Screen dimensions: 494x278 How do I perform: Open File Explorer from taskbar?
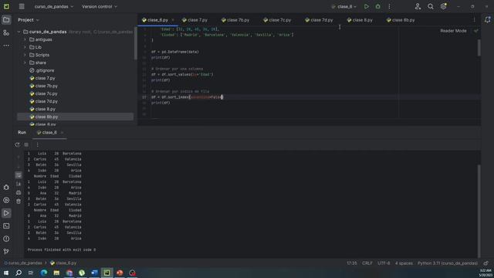click(56, 273)
